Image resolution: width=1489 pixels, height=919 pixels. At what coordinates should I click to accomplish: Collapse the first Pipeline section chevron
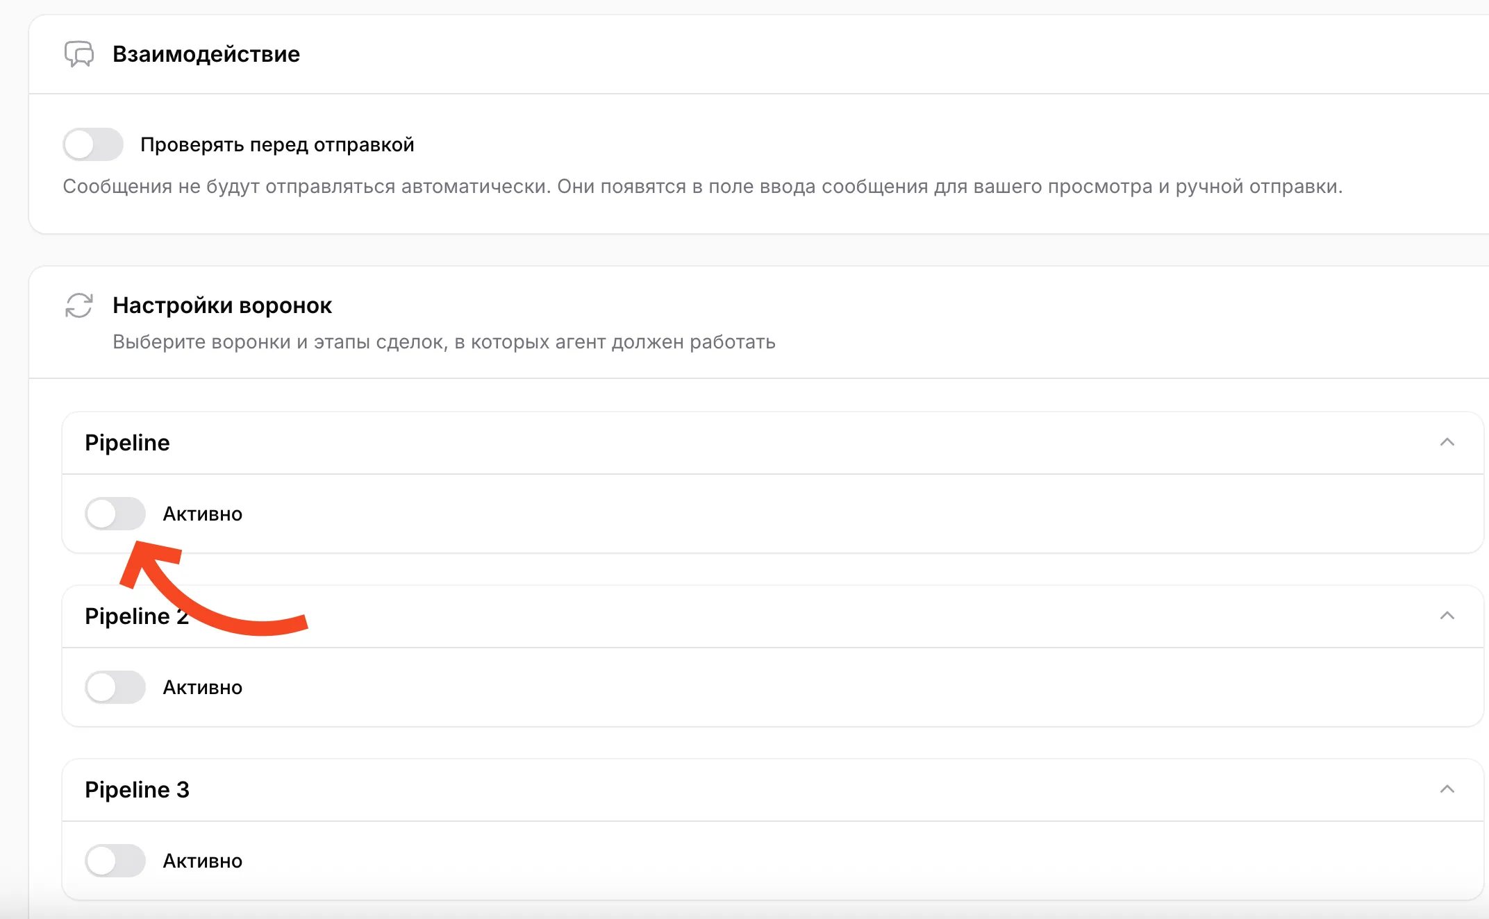coord(1447,442)
